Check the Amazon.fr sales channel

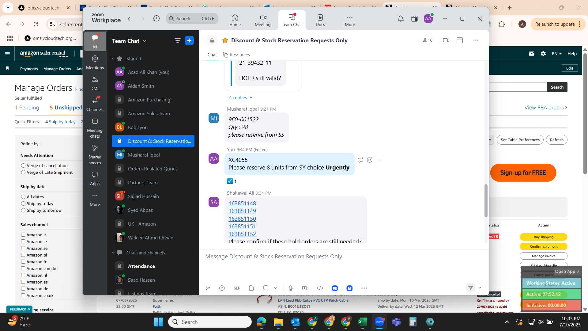coord(23,262)
